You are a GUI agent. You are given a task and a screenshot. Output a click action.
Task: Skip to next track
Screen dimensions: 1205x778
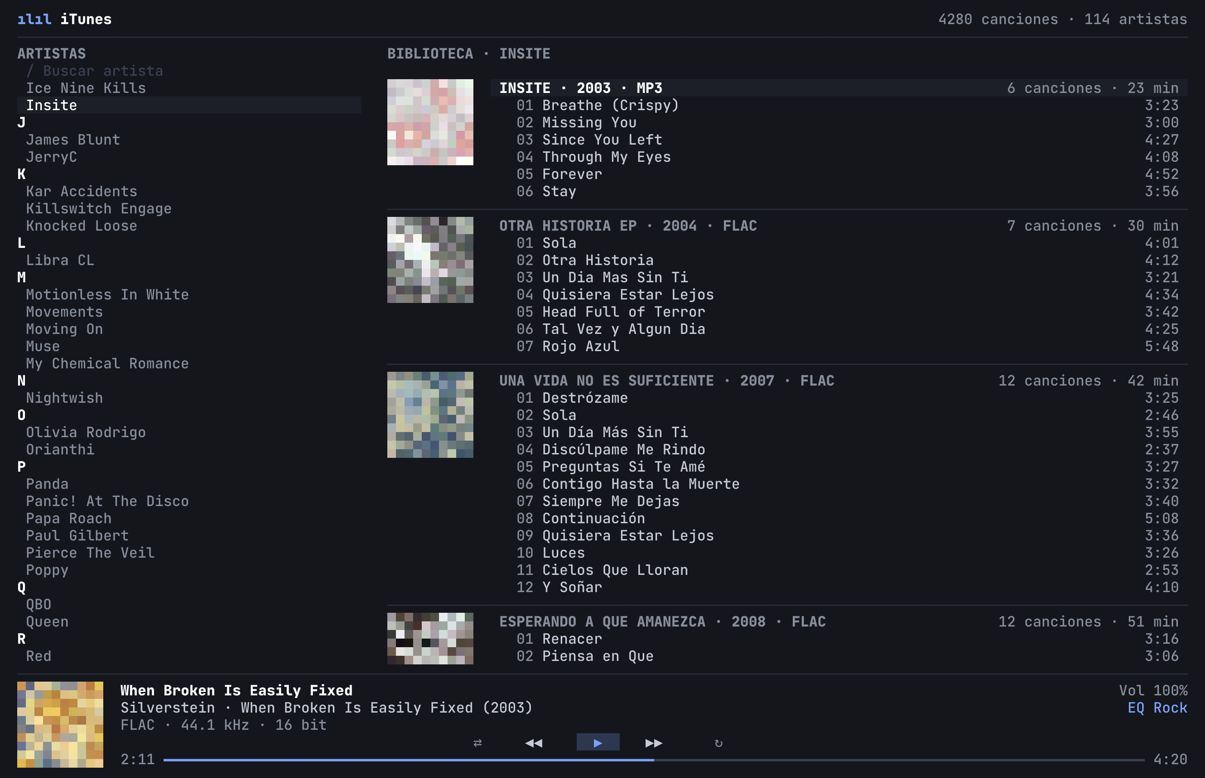[654, 742]
